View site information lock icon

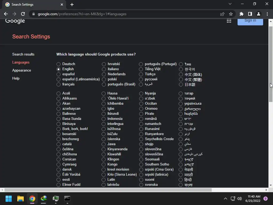[34, 14]
